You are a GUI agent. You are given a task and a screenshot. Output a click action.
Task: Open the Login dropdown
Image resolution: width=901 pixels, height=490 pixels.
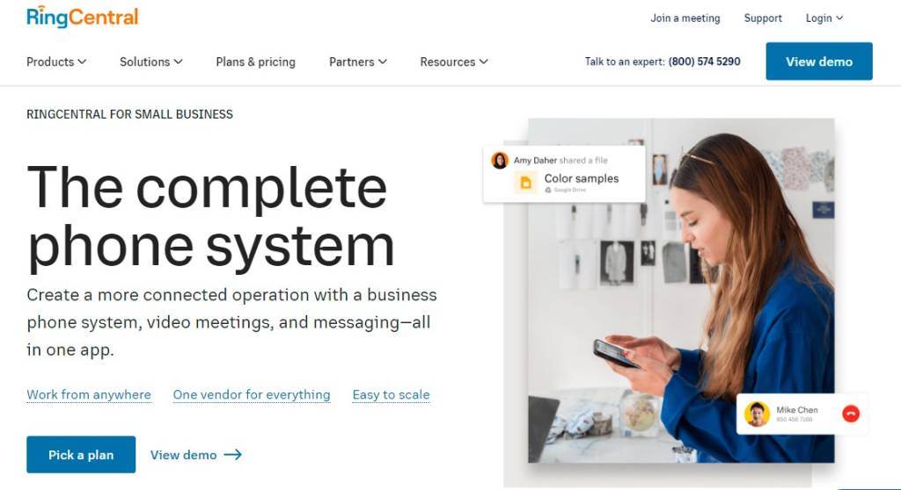[824, 18]
